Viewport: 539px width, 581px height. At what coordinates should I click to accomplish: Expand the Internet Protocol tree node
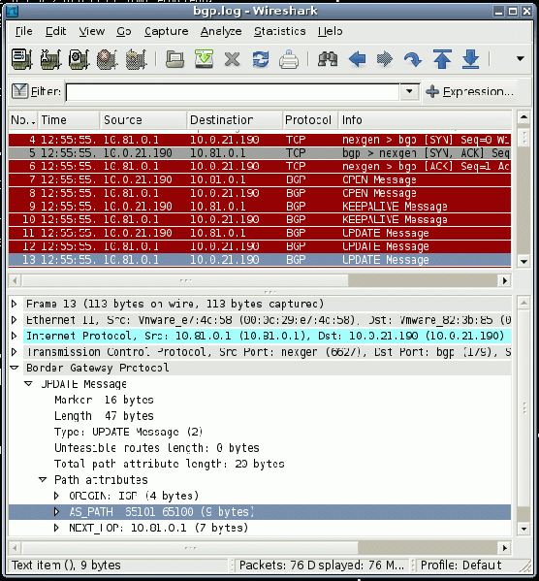15,336
